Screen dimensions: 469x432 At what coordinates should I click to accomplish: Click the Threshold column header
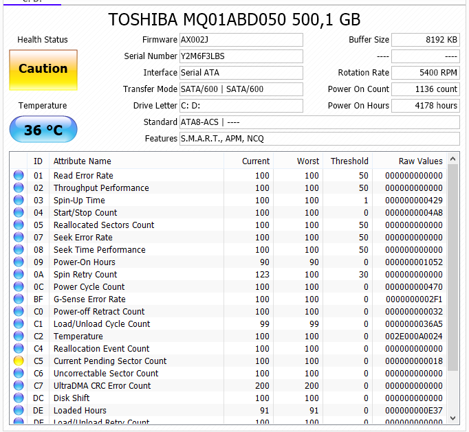[347, 161]
